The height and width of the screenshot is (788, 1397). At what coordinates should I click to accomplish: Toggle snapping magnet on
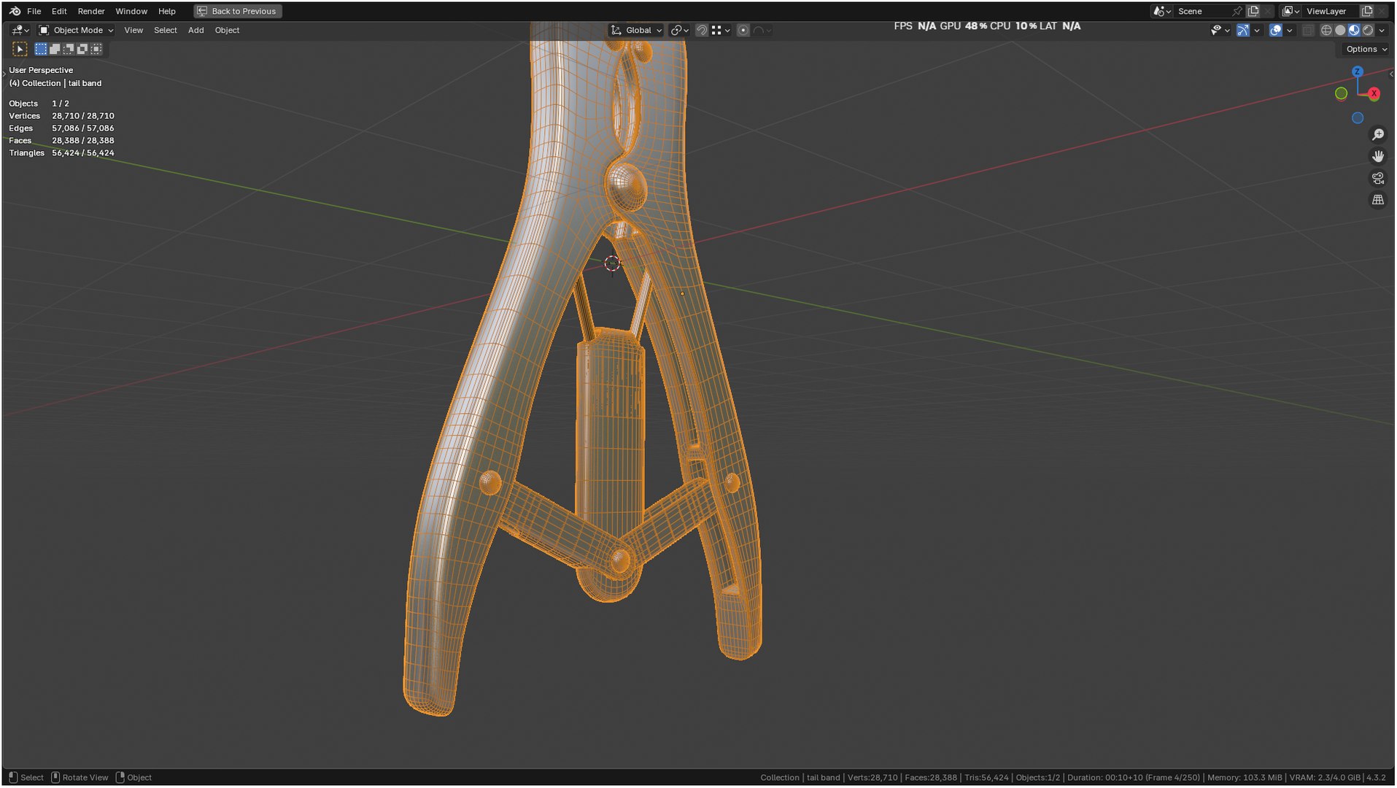click(701, 30)
